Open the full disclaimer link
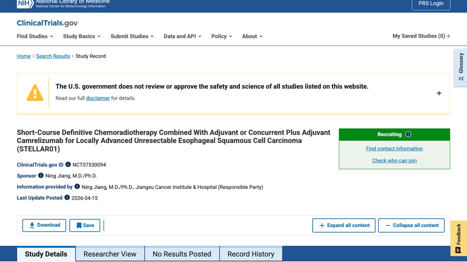This screenshot has width=467, height=262. click(98, 98)
